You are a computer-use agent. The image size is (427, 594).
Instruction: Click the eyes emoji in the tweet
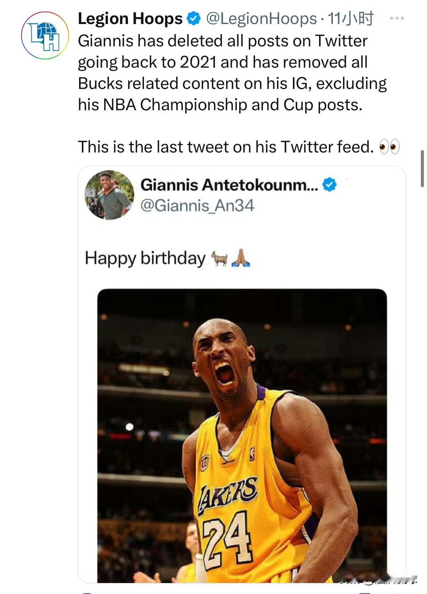[x=389, y=147]
